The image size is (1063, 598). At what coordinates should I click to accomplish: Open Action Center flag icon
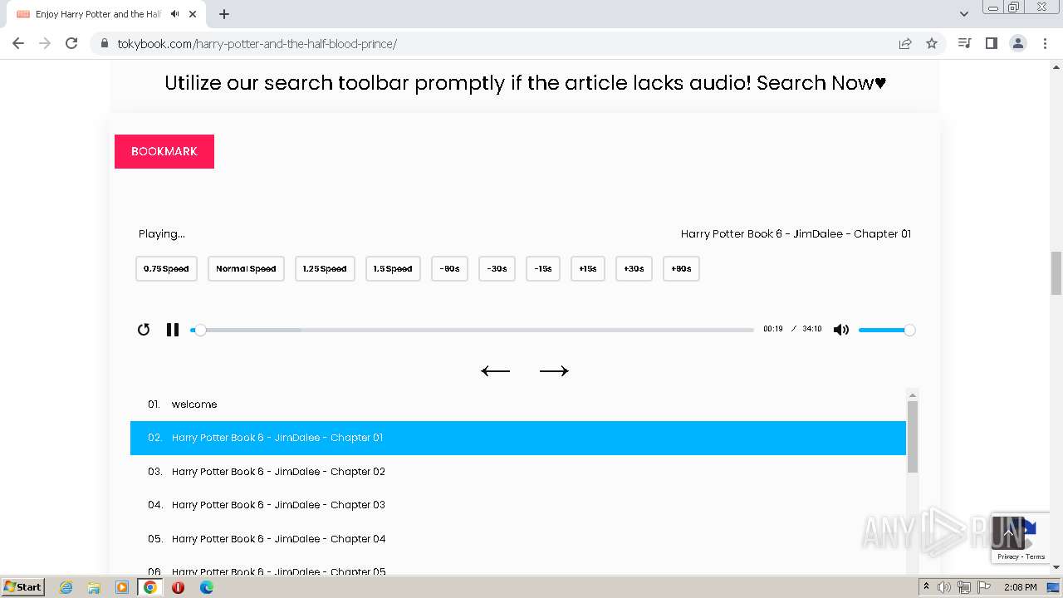click(x=984, y=587)
